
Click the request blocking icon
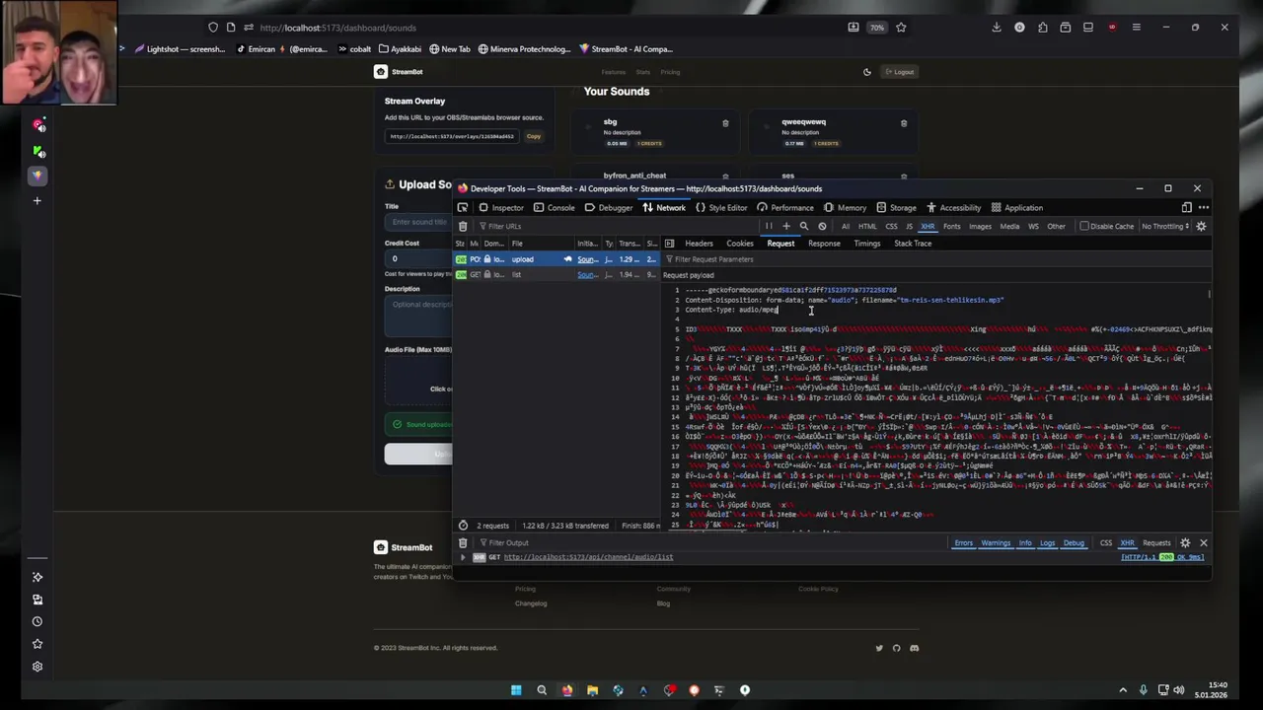822,227
